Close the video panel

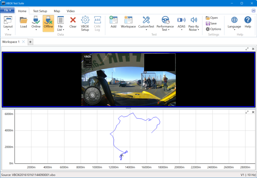pos(253,49)
